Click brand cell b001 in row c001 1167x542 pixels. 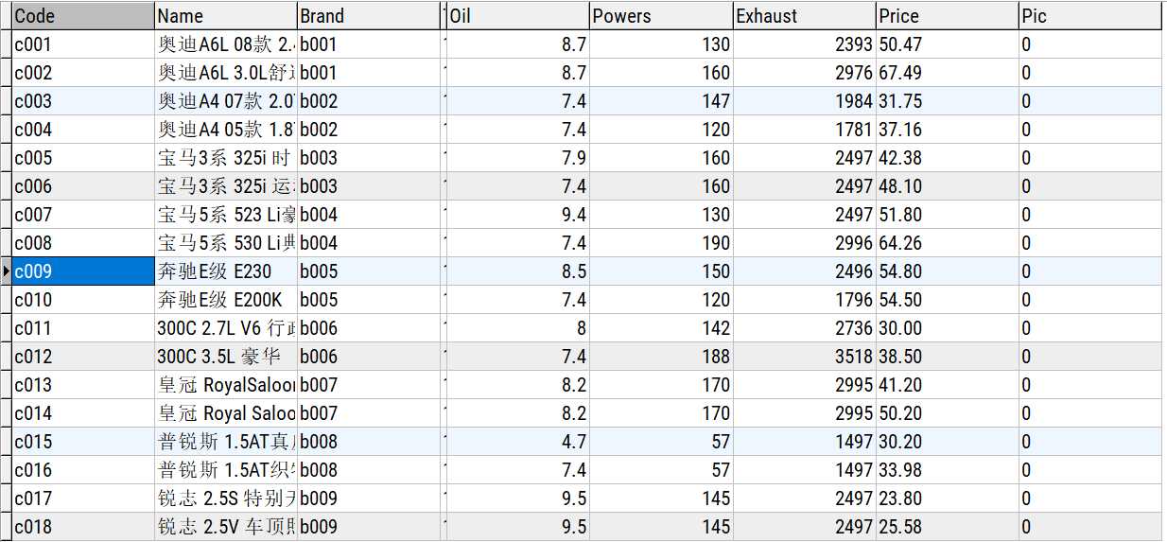(x=369, y=44)
